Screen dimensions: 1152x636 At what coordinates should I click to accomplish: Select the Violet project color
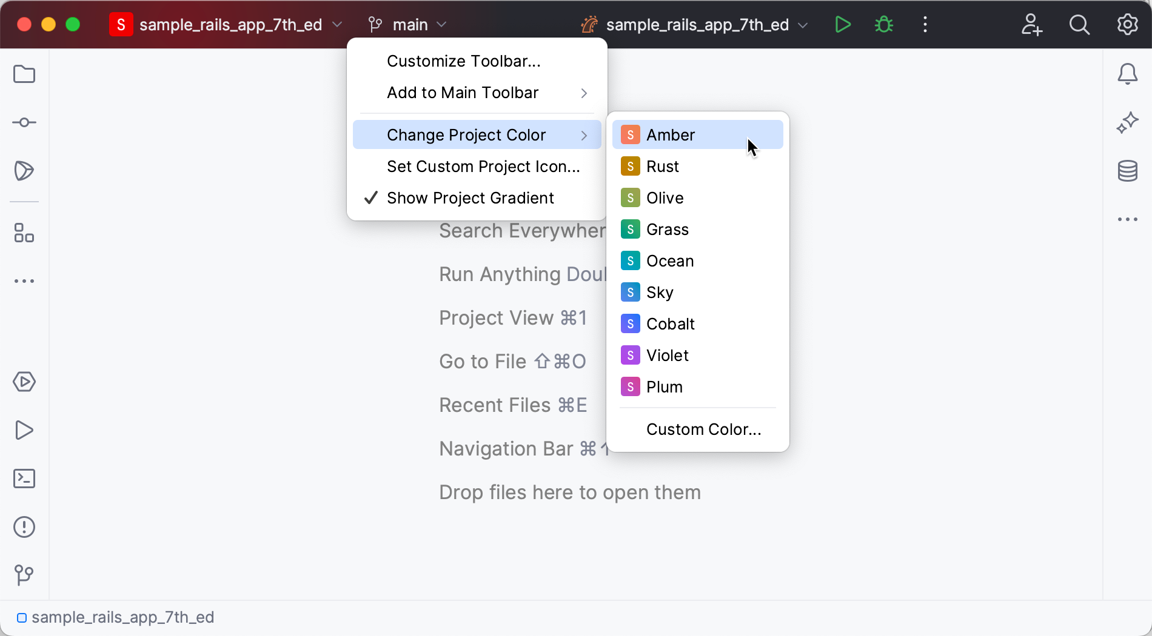[668, 355]
